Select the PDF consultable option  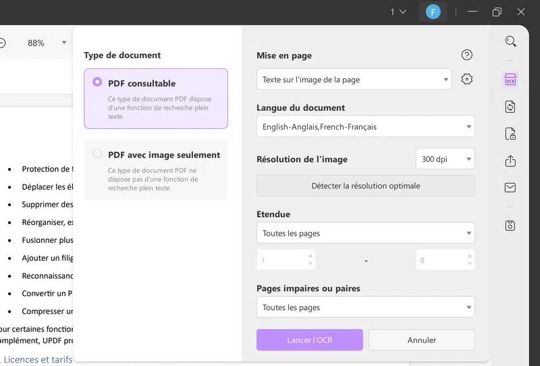click(156, 98)
